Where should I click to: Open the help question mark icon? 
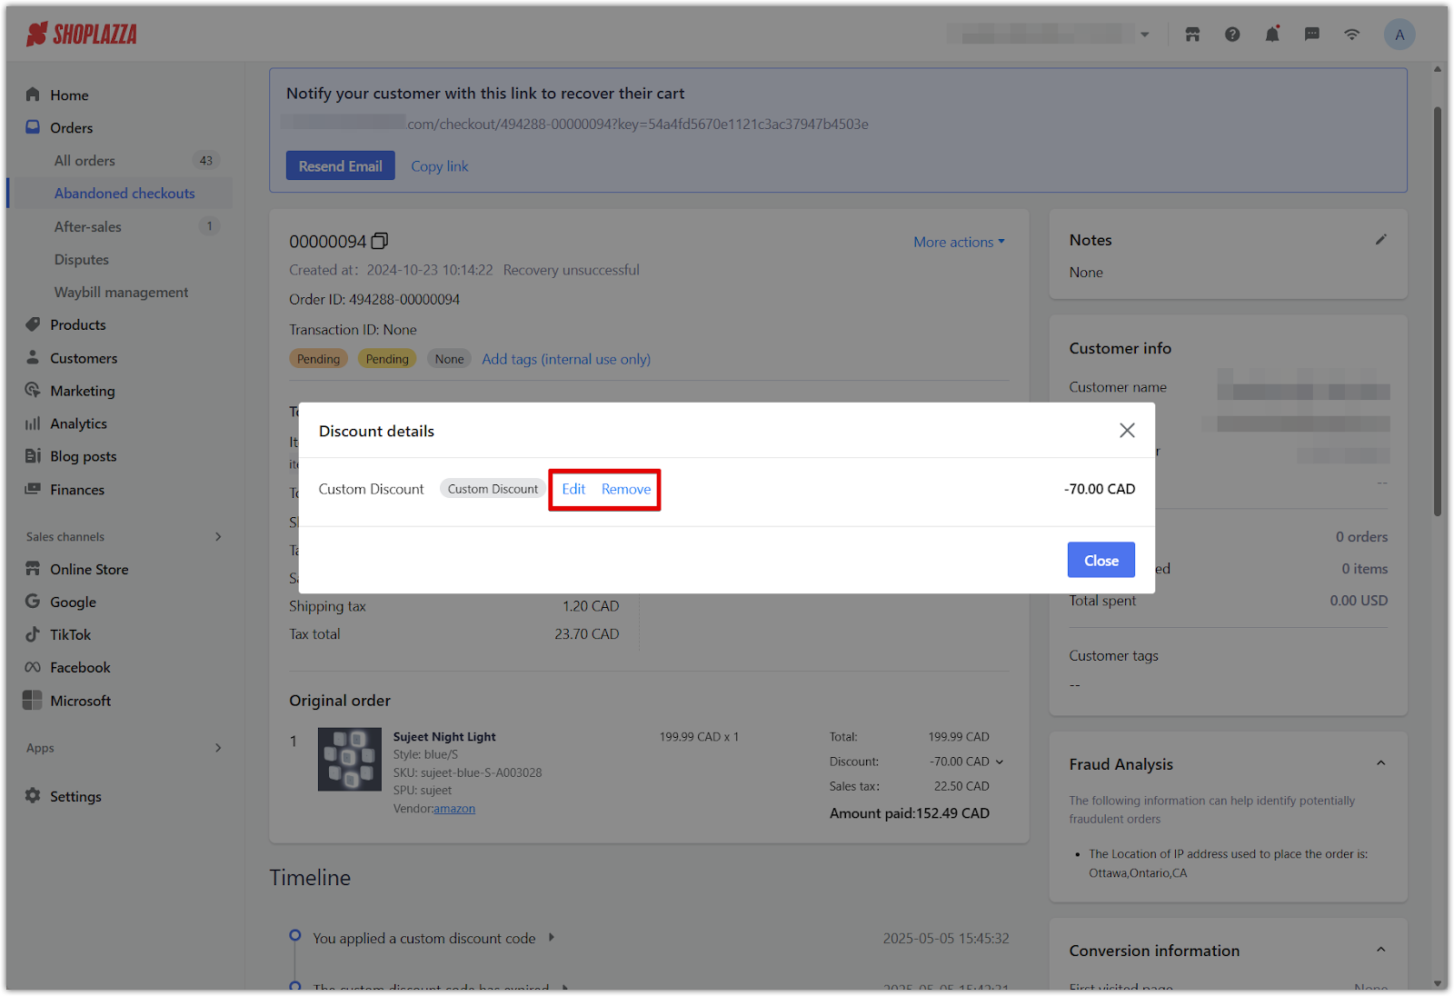pyautogui.click(x=1232, y=35)
